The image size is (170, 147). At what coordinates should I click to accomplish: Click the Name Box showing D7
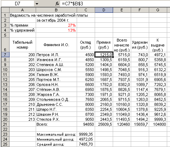[x=18, y=4]
